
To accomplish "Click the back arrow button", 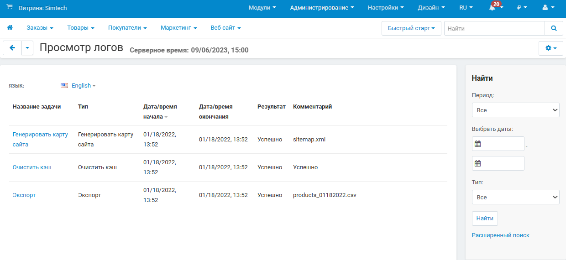I will tap(12, 47).
